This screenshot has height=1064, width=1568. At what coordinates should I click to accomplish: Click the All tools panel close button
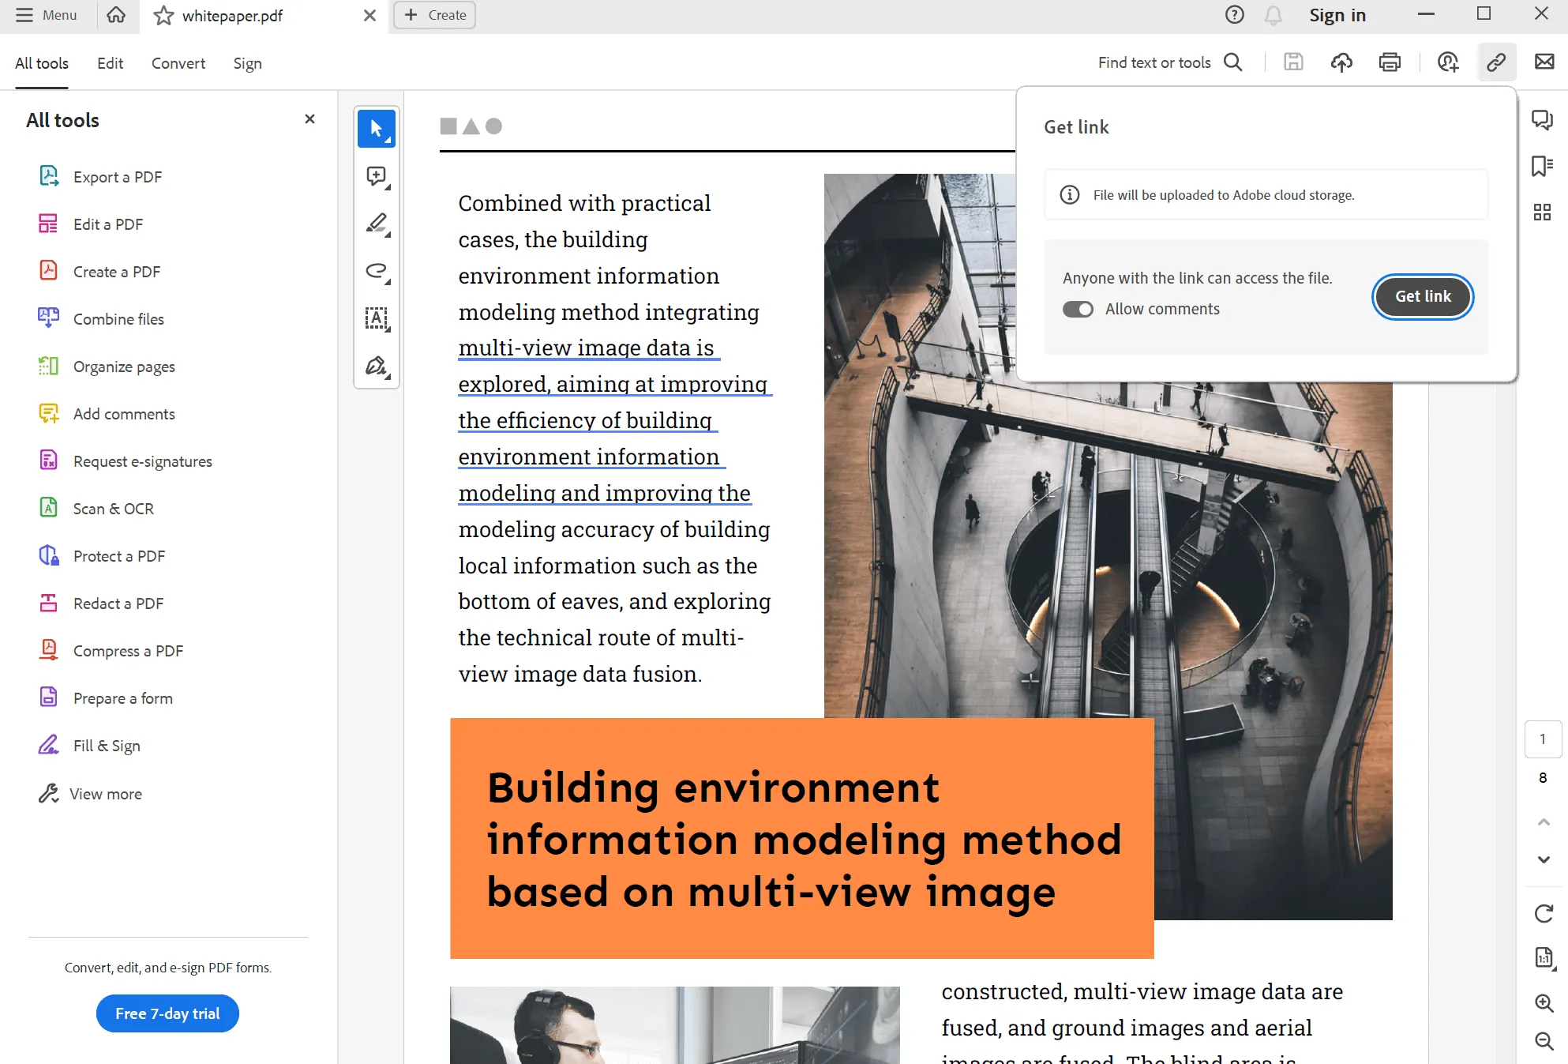307,118
